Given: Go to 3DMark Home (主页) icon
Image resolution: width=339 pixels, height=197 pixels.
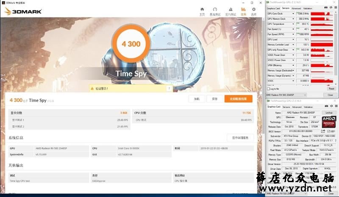Looking at the screenshot, I should 202,9.
